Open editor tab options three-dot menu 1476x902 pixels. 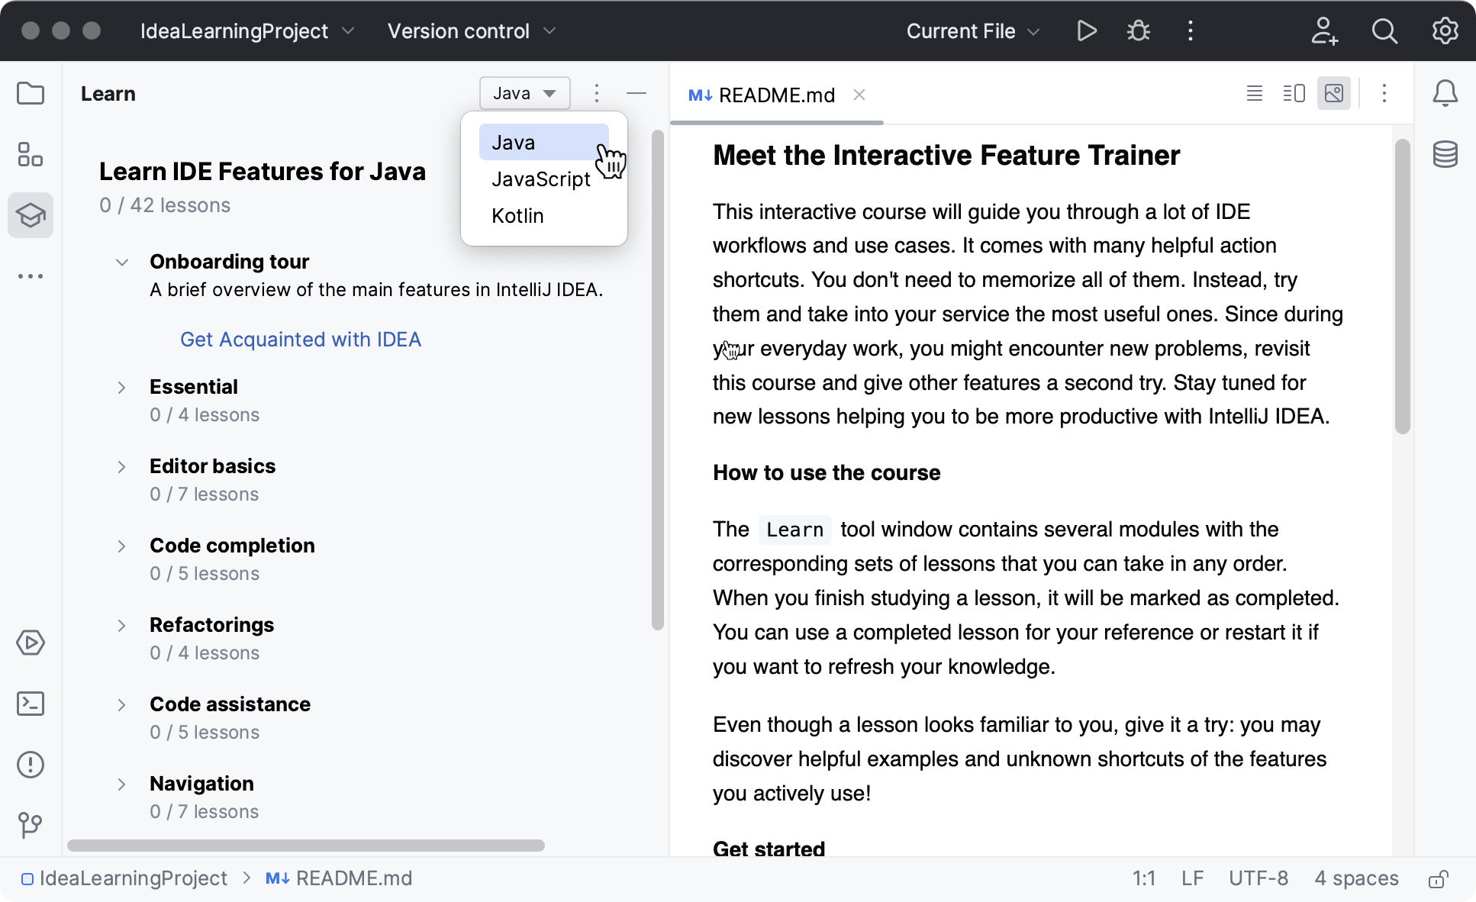point(1384,94)
